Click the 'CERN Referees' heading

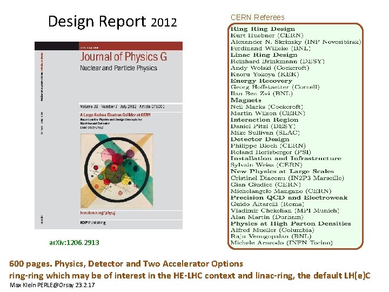click(x=258, y=17)
